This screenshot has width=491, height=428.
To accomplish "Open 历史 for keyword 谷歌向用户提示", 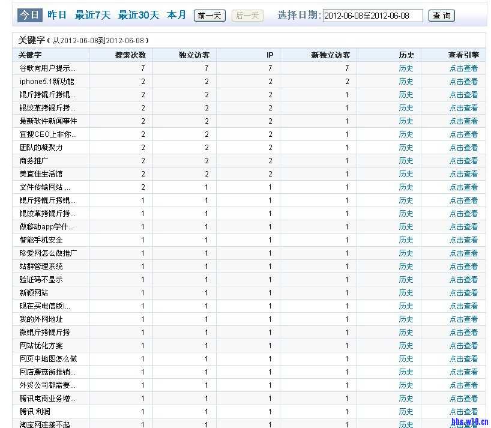I will (406, 68).
